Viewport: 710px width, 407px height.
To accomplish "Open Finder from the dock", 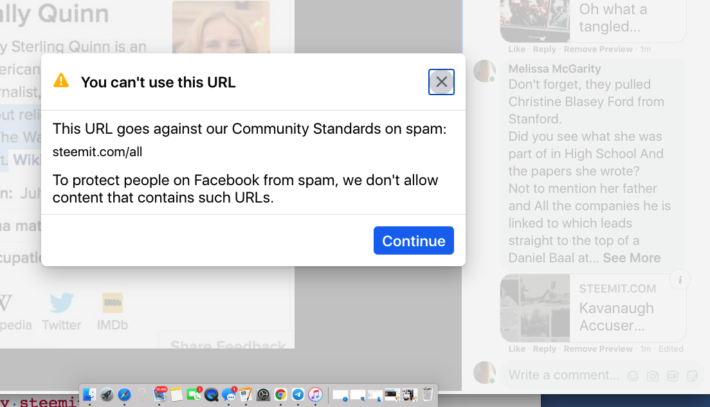I will point(89,394).
